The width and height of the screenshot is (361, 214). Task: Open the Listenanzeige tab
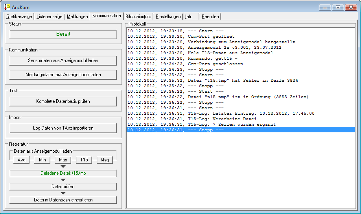(50, 16)
